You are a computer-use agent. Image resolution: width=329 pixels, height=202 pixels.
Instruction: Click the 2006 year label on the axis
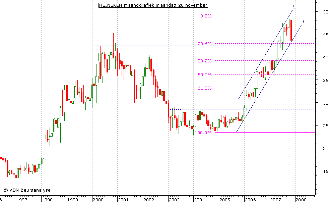coord(250,200)
